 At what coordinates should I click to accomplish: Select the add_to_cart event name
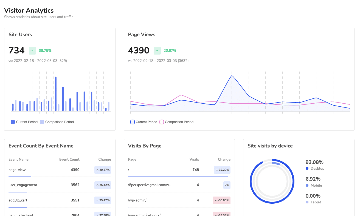pyautogui.click(x=18, y=200)
